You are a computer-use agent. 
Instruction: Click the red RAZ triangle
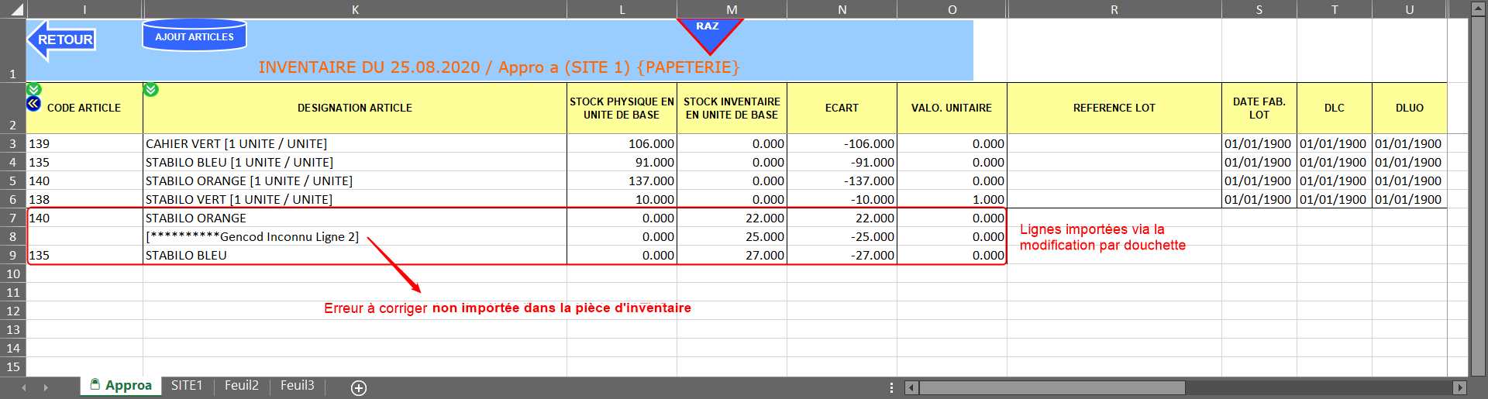click(708, 33)
